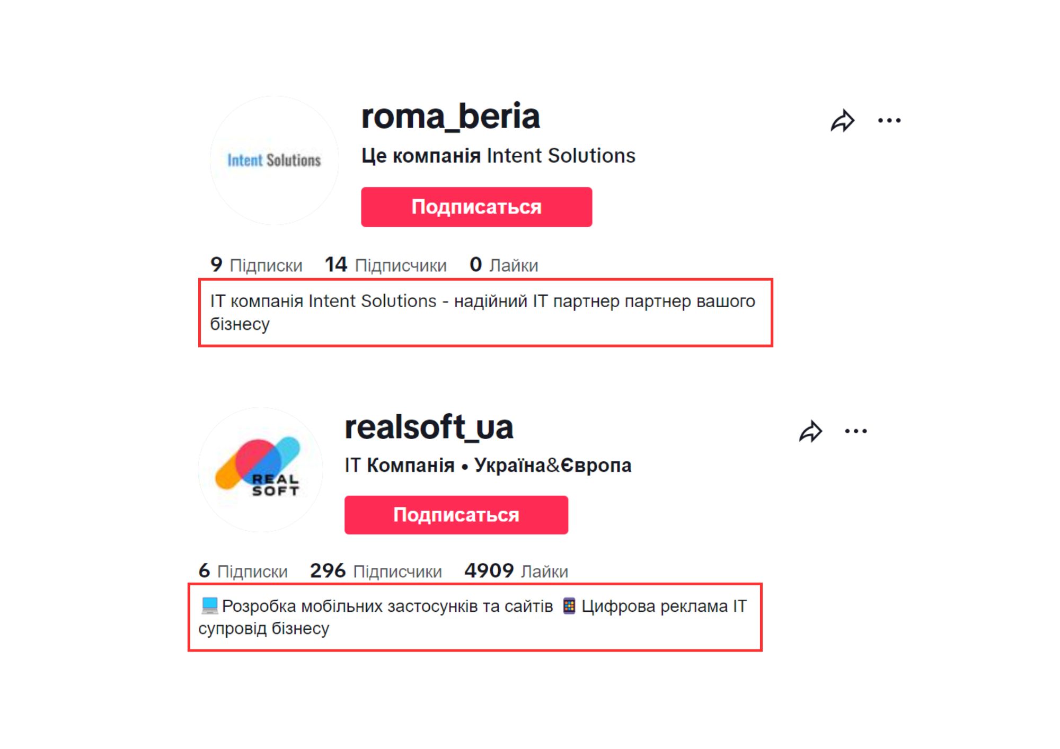The image size is (1060, 749).
Task: View realsoft_ua's 296 Підписчики list
Action: point(376,571)
